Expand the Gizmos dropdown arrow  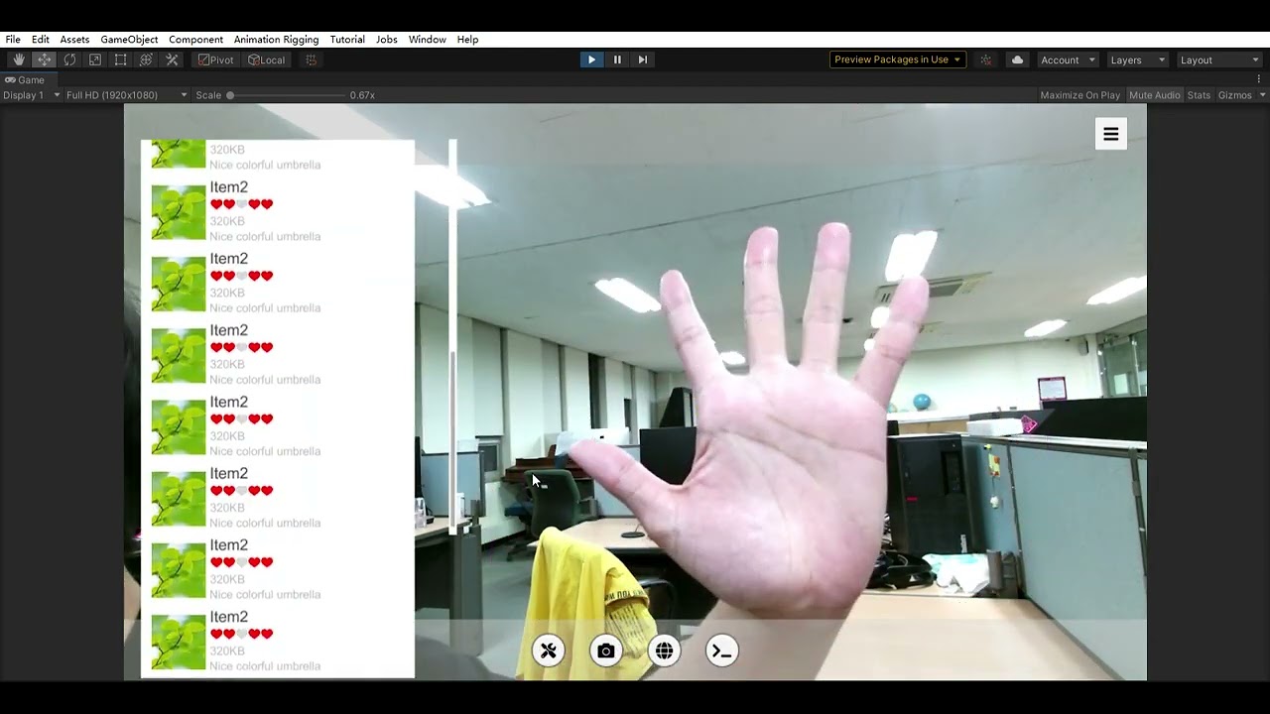pos(1262,95)
